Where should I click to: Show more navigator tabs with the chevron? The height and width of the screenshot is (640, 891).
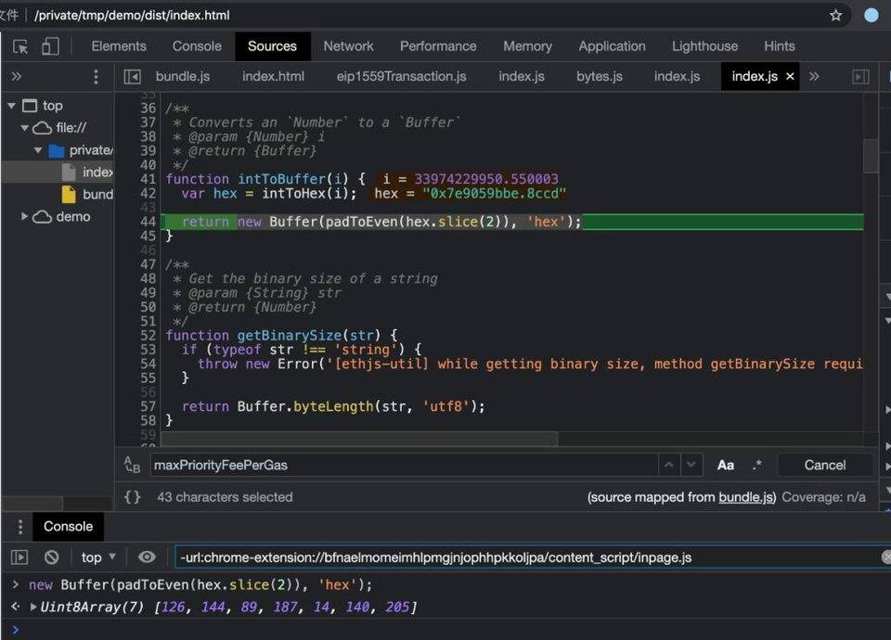click(17, 76)
